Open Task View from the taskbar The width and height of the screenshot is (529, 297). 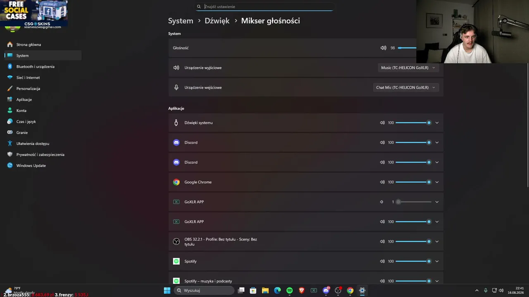pyautogui.click(x=241, y=290)
